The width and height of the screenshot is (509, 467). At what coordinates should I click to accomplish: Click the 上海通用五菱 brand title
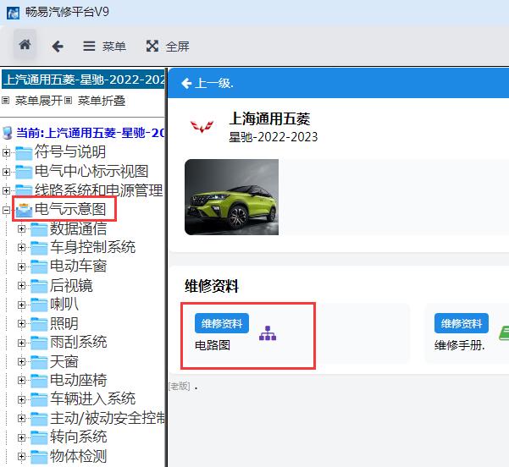(269, 118)
